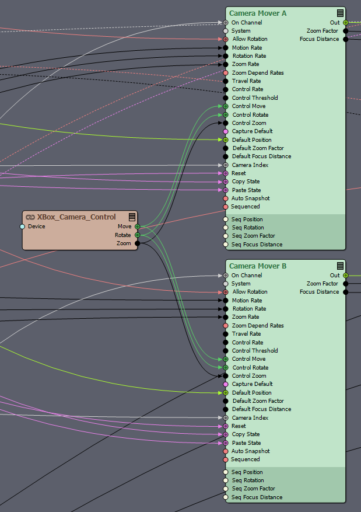Viewport: 361px width, 512px height.
Task: Click Sequenced port of Camera Mover B
Action: (225, 460)
